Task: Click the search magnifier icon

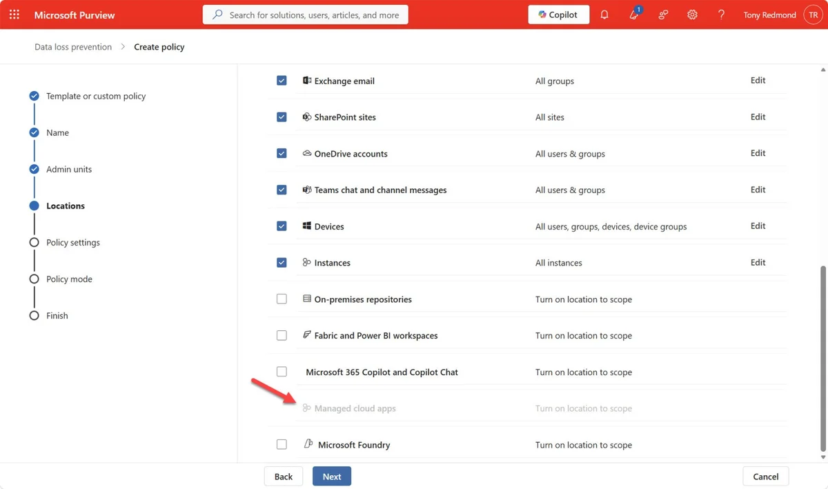Action: click(217, 14)
